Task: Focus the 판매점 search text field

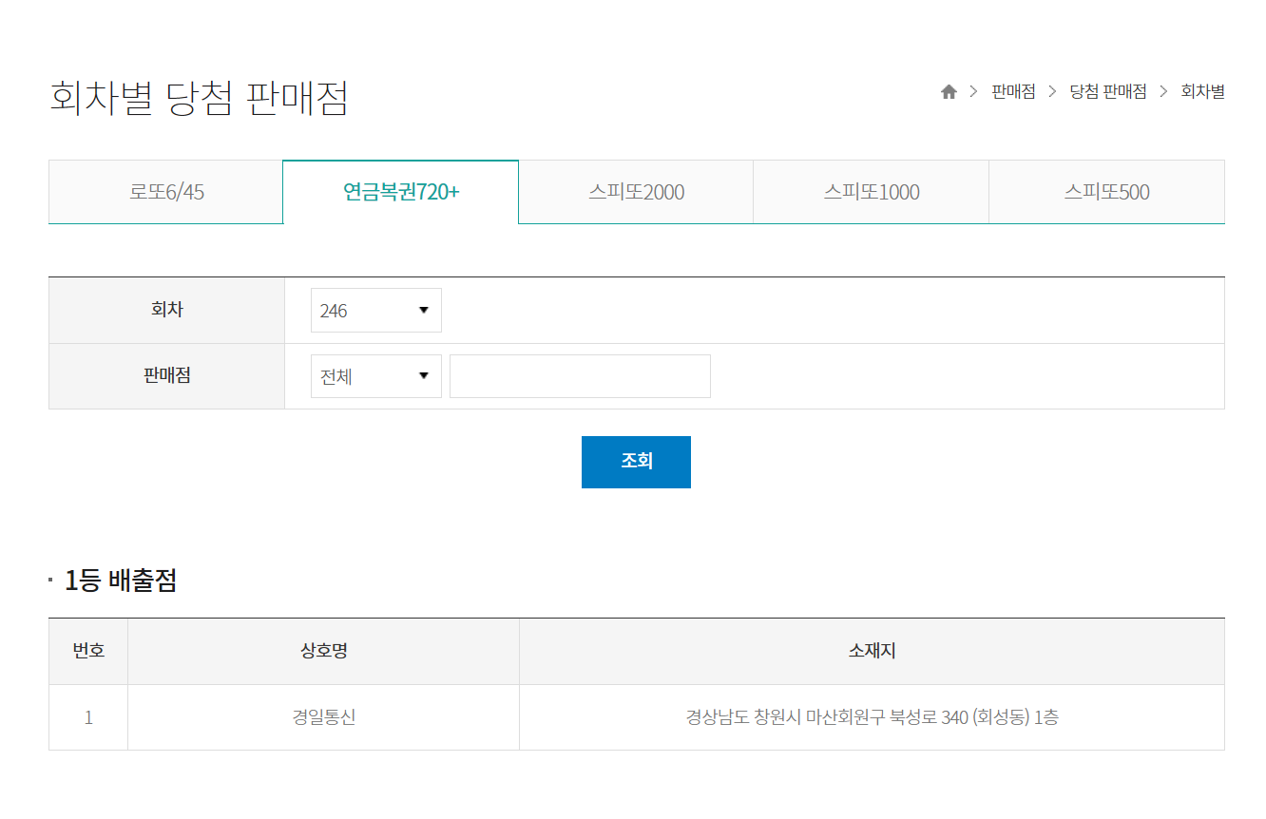Action: point(580,376)
